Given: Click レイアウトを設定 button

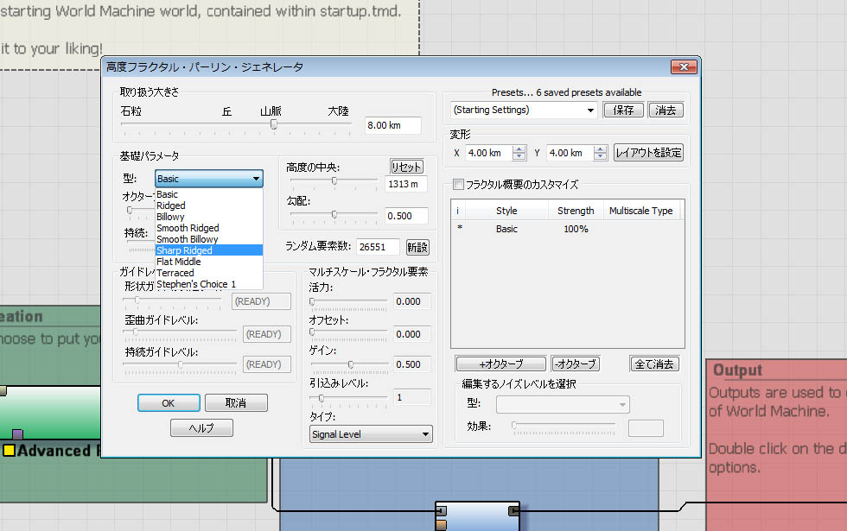Looking at the screenshot, I should pos(648,153).
